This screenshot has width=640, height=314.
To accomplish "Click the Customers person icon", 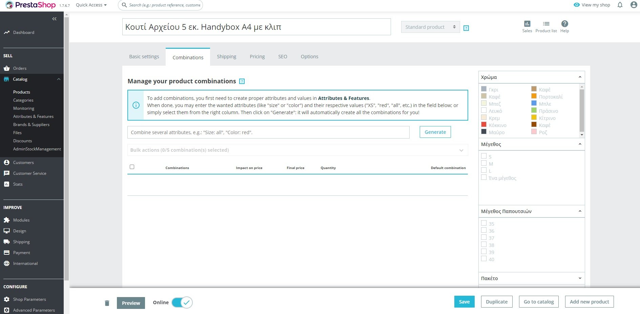I will coord(6,163).
